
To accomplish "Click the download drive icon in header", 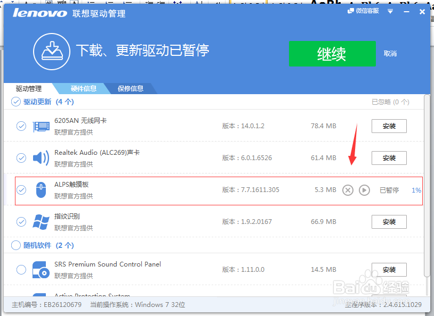I will pyautogui.click(x=52, y=52).
